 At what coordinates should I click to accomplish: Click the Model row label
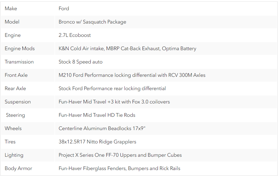click(12, 22)
